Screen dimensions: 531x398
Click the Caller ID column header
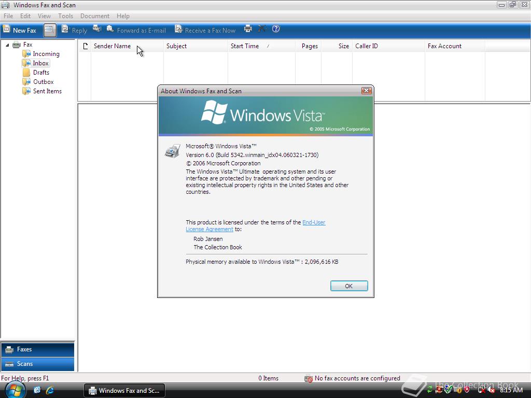[x=388, y=46]
